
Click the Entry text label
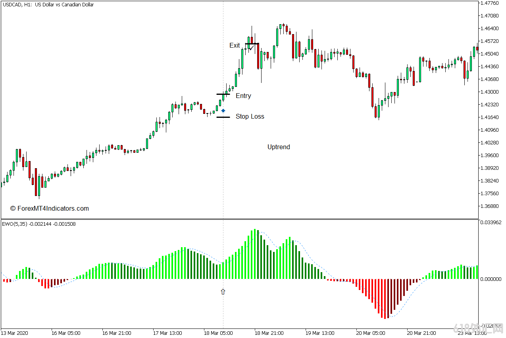(x=243, y=96)
